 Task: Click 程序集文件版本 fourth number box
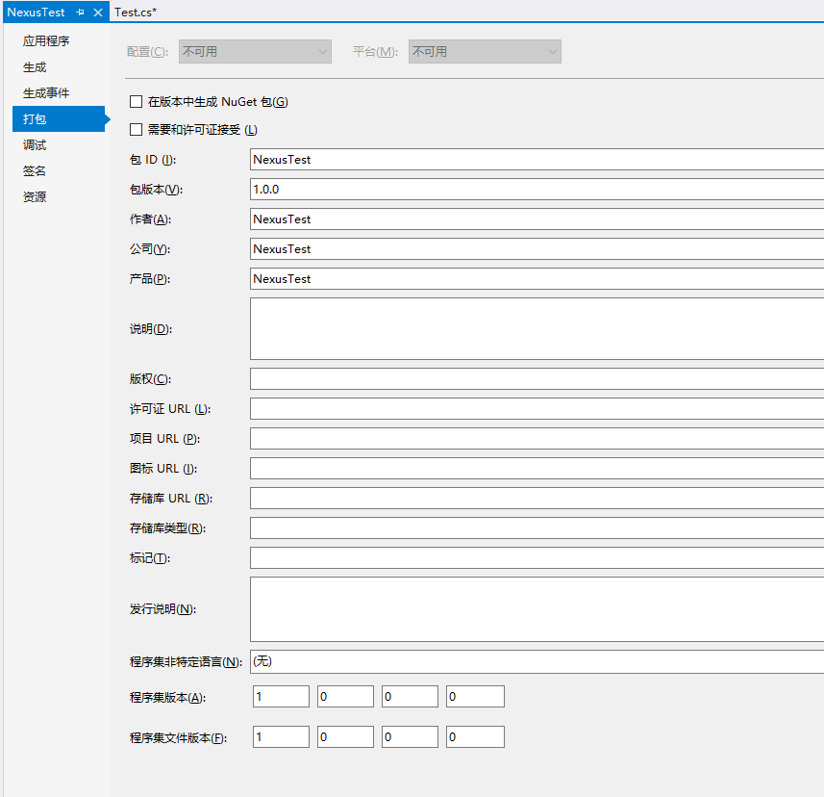coord(476,737)
